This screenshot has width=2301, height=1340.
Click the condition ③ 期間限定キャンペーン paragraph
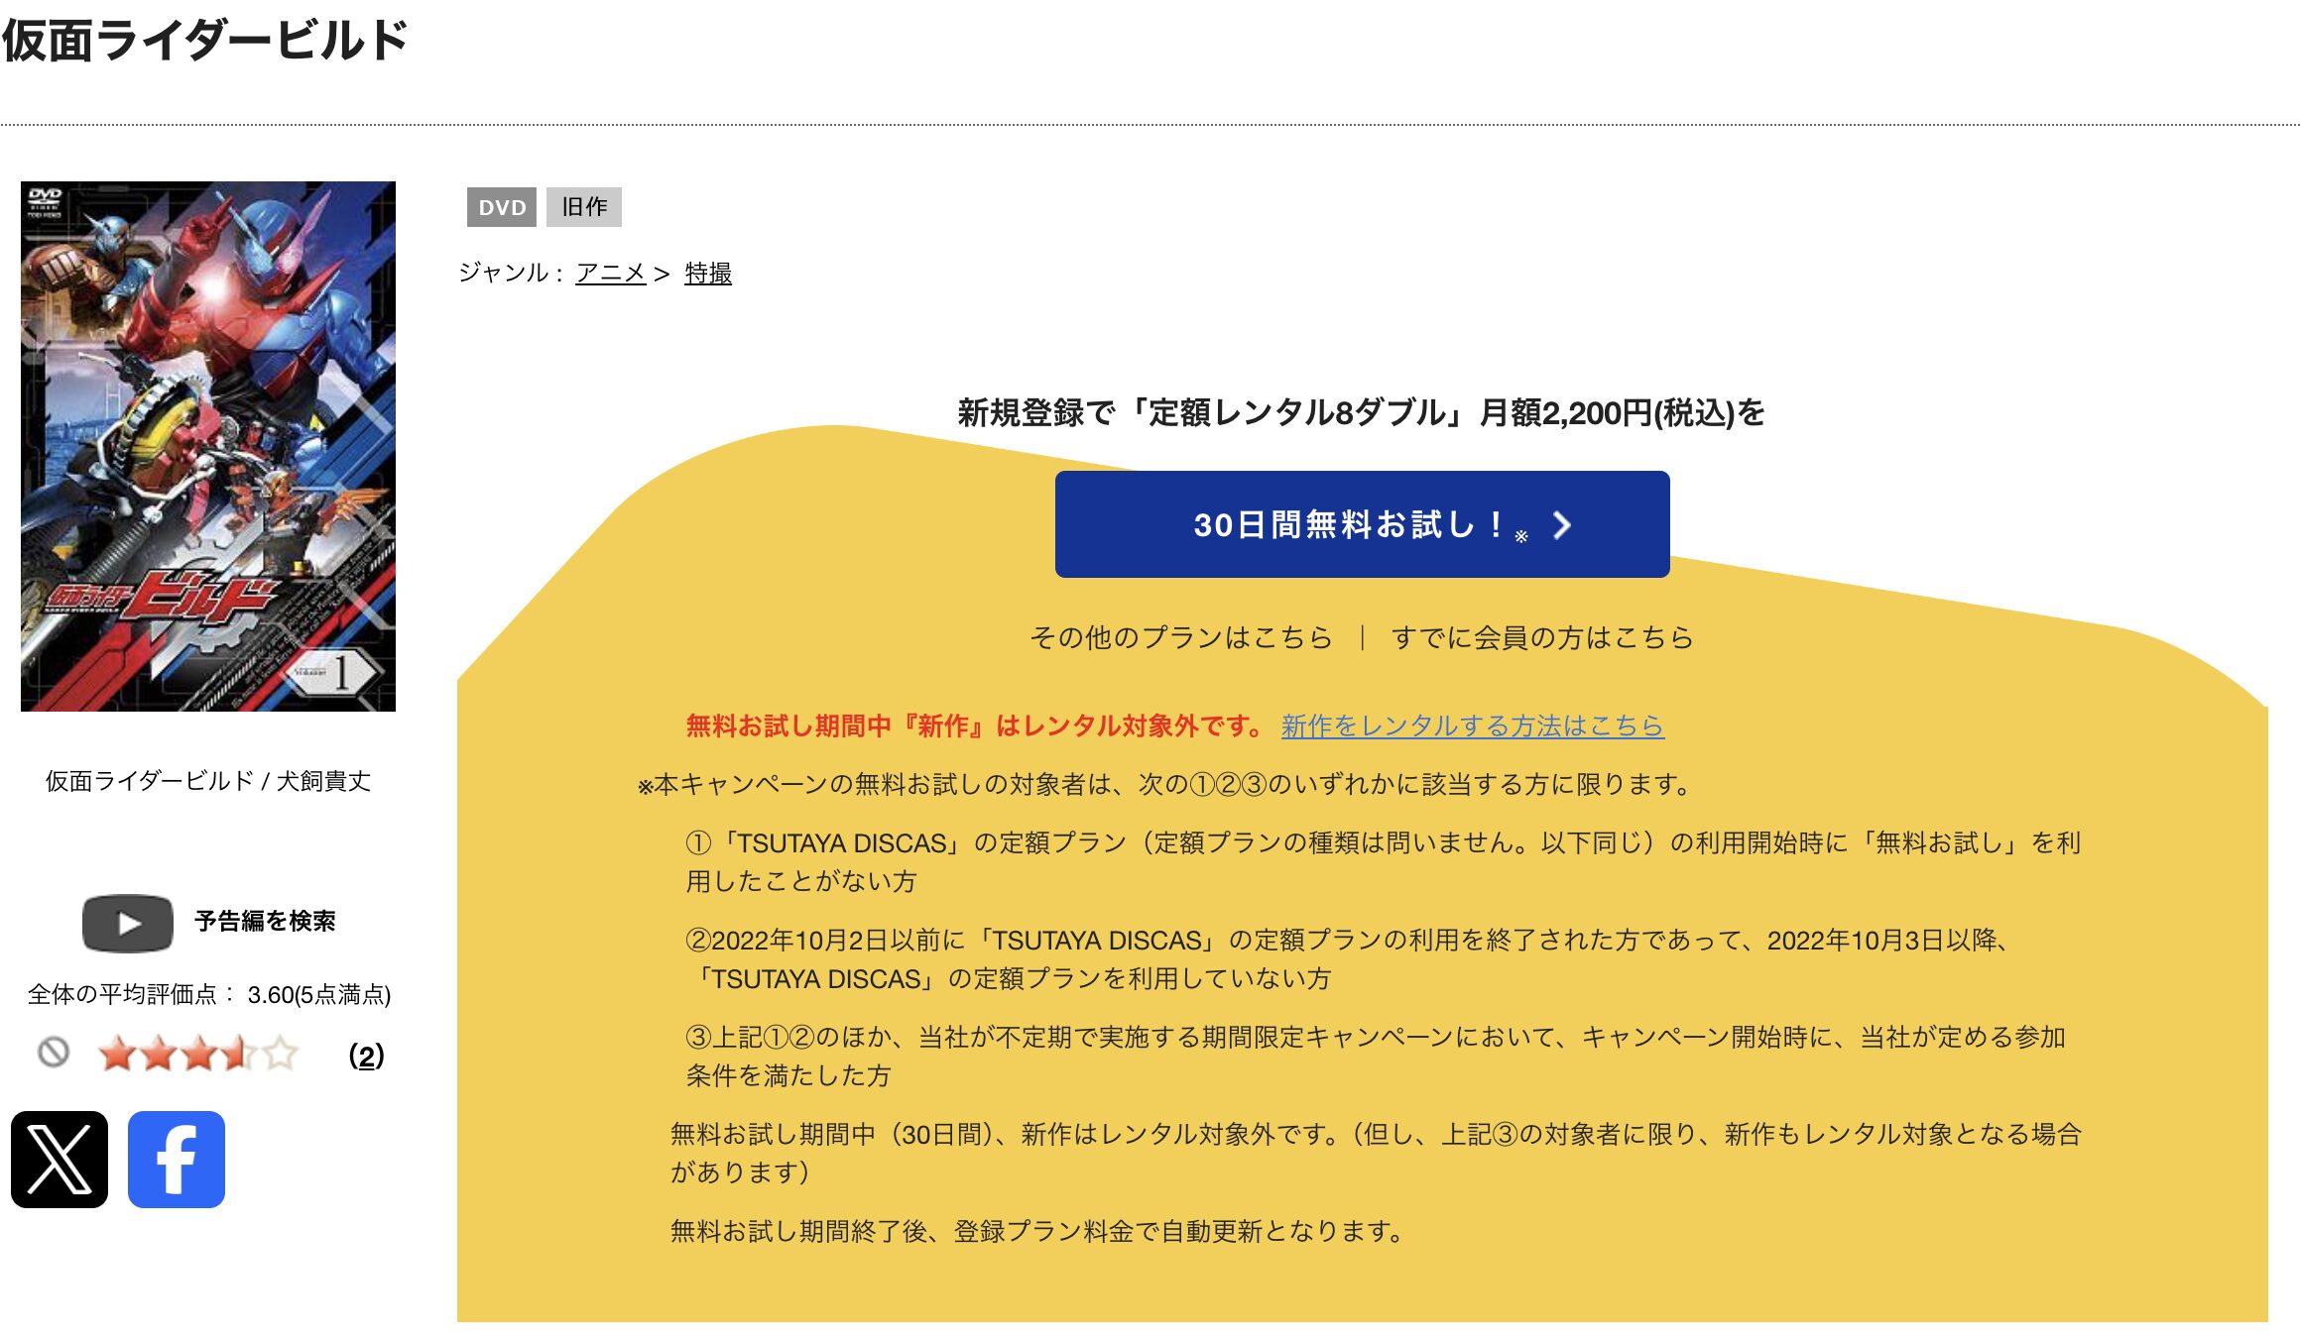click(x=1376, y=1056)
